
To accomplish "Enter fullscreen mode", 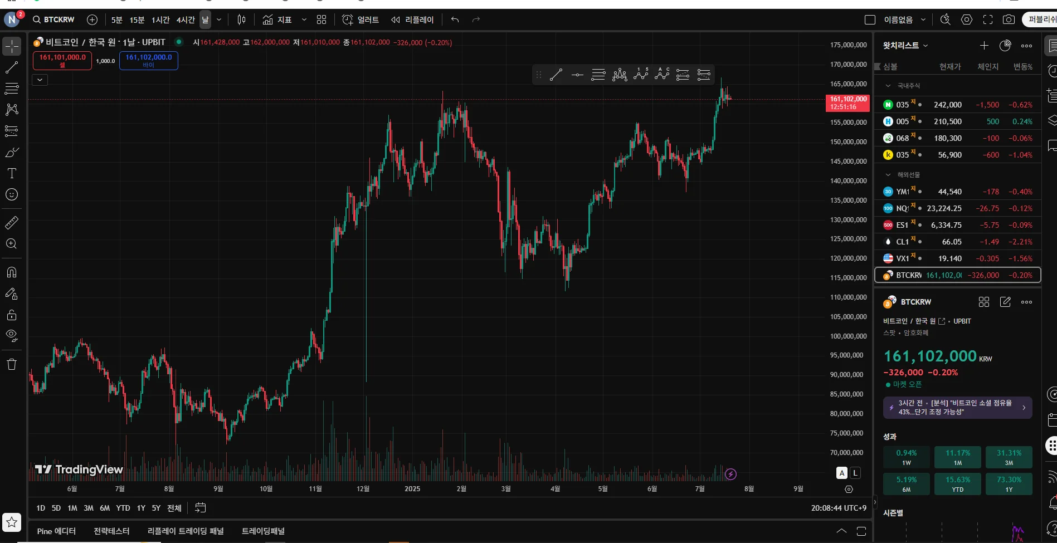I will [988, 19].
